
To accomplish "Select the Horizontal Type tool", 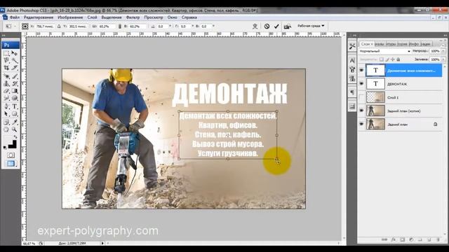I will [14, 106].
